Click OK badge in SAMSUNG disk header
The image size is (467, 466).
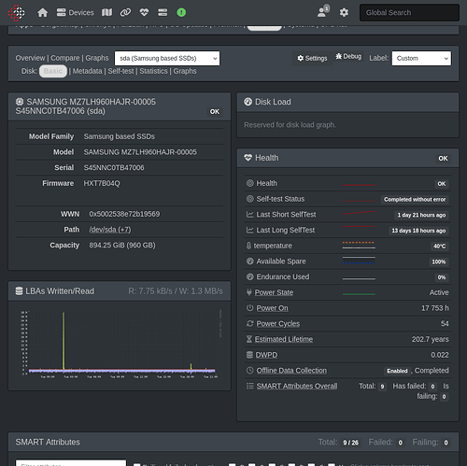[x=215, y=112]
